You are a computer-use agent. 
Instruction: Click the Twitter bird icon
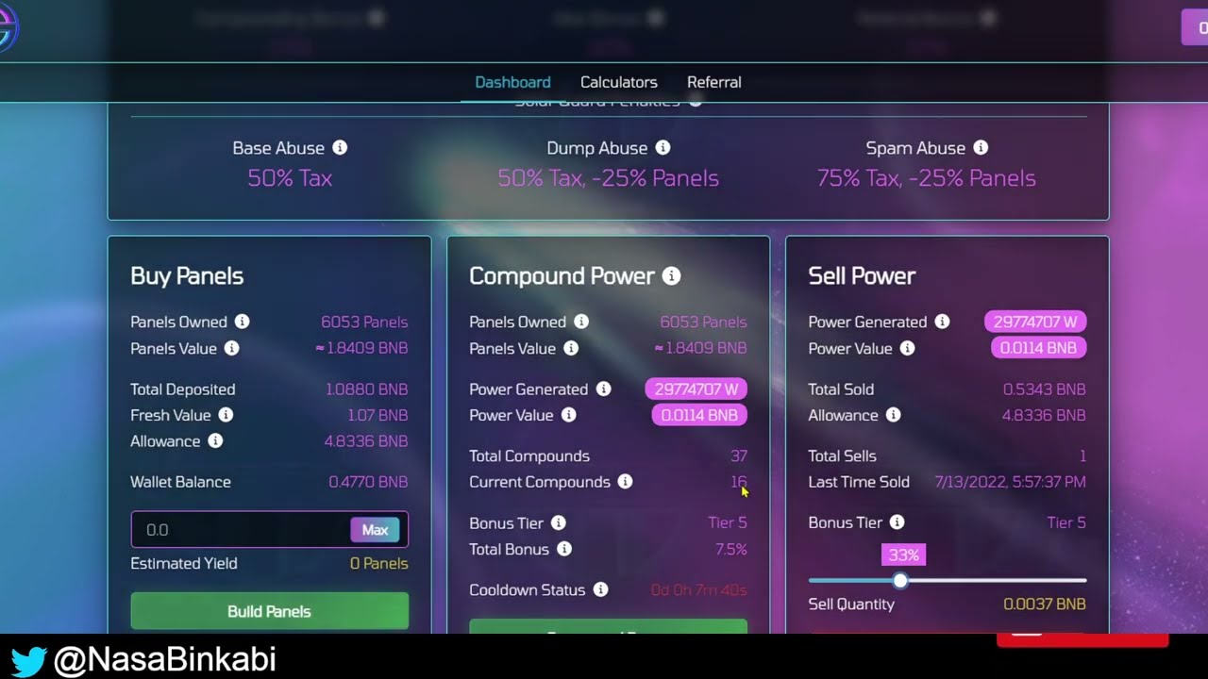coord(28,660)
